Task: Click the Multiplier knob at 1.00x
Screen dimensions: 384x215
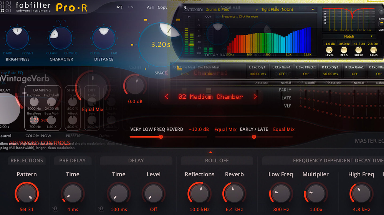Action: [316, 194]
